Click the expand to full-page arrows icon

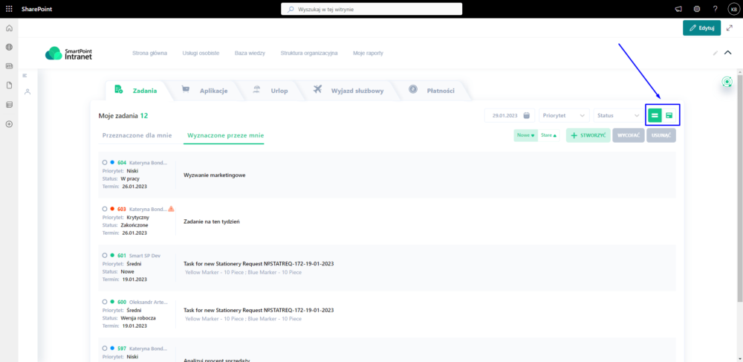tap(729, 28)
